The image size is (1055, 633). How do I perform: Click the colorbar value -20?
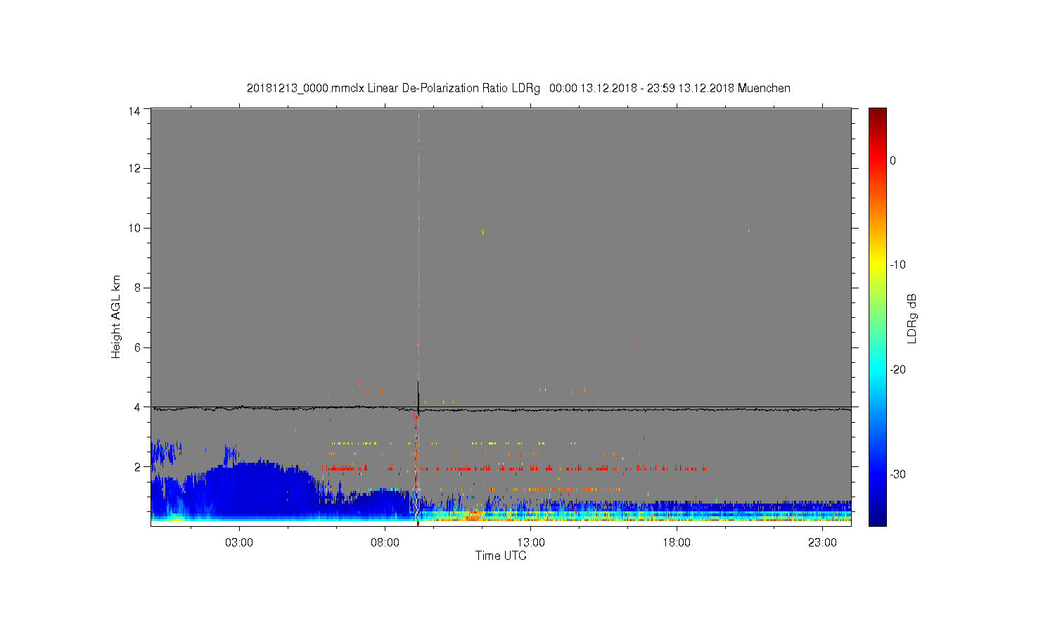(x=897, y=370)
